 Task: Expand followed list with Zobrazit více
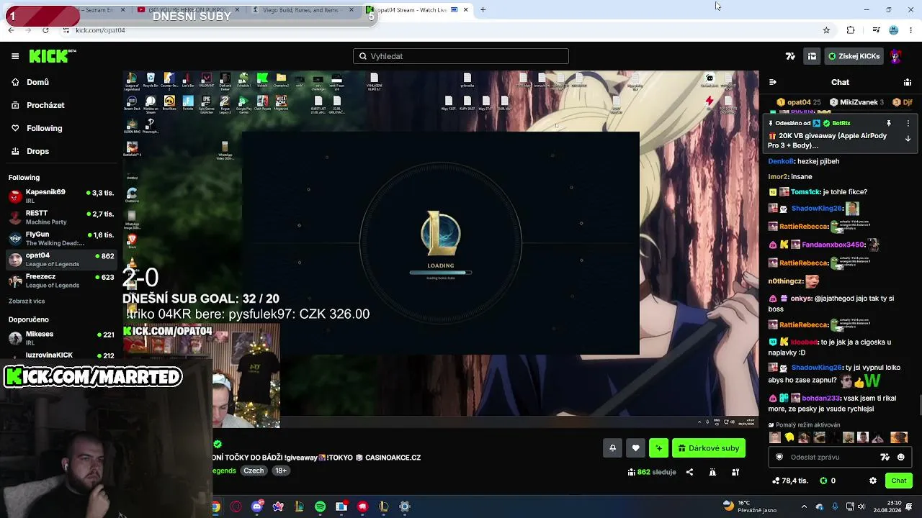click(x=27, y=301)
